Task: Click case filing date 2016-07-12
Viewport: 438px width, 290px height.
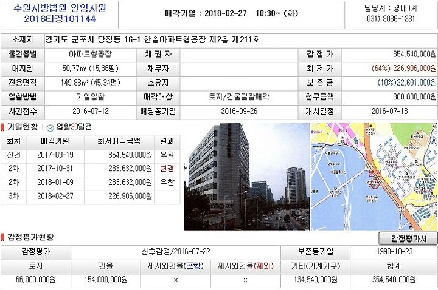Action: coord(91,112)
